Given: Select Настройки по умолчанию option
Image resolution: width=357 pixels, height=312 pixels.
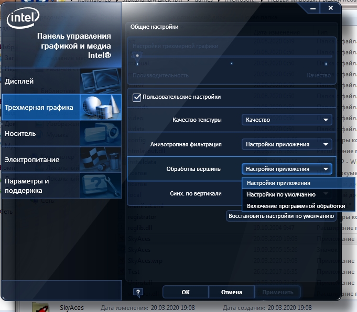Looking at the screenshot, I should point(298,194).
